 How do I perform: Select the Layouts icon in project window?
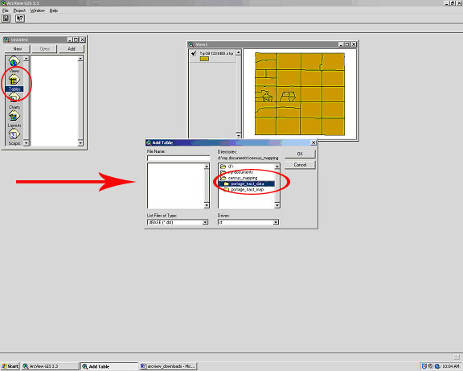click(x=14, y=116)
